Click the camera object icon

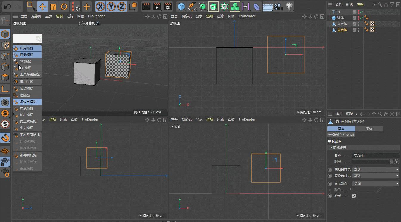pos(278,6)
